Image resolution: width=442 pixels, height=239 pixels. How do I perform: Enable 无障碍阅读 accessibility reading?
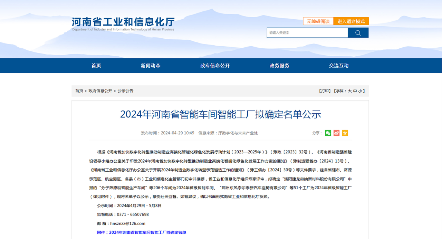pos(318,21)
